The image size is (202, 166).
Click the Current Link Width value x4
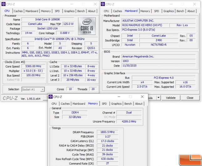coord(142,82)
